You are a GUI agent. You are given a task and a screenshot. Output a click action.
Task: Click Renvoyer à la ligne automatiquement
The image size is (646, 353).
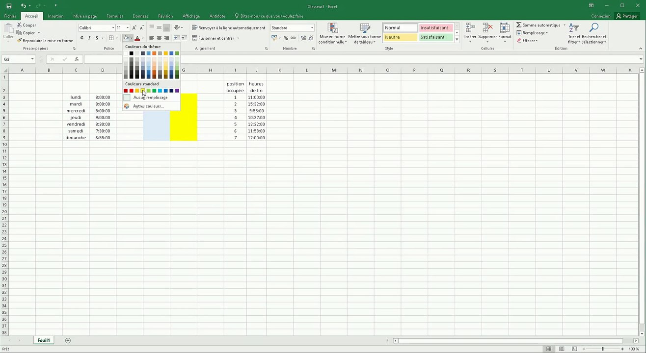pyautogui.click(x=229, y=28)
